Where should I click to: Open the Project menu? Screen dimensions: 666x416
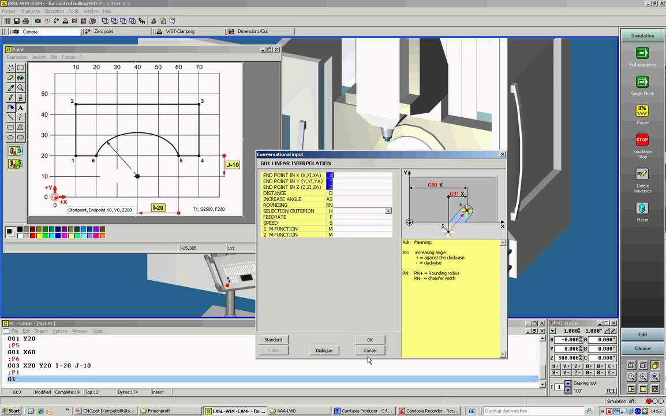click(x=9, y=11)
